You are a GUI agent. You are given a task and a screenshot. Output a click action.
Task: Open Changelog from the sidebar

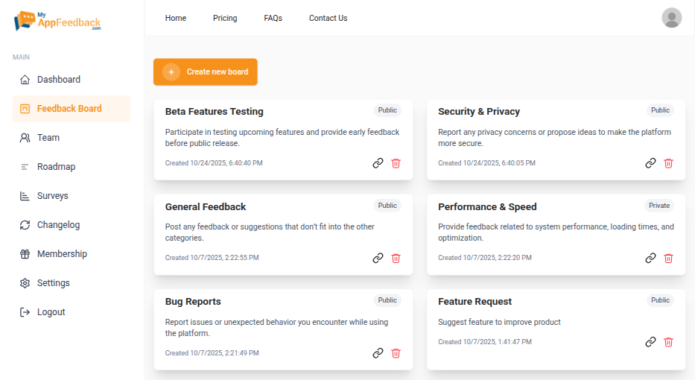[58, 225]
